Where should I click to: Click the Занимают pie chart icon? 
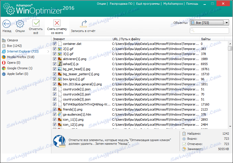point(184,149)
